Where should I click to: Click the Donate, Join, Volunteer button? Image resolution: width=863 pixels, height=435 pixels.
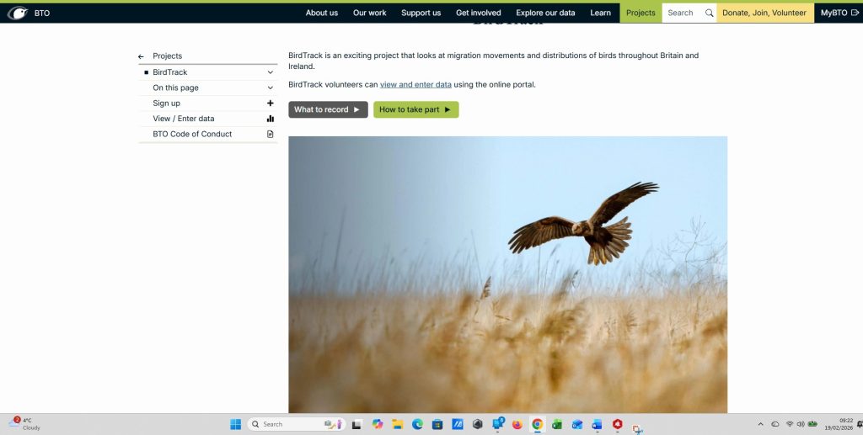tap(764, 13)
